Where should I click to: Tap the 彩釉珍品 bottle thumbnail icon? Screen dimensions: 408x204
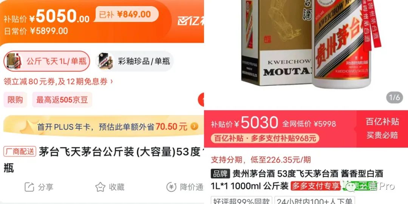click(x=106, y=61)
